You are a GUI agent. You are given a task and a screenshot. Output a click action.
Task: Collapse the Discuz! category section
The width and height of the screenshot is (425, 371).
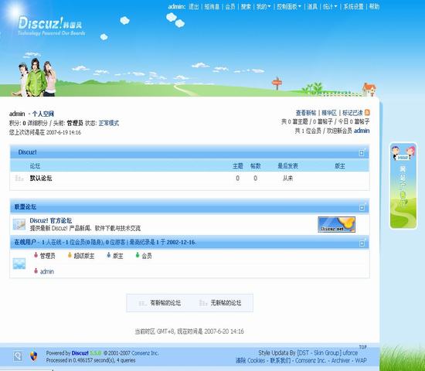[x=362, y=153]
